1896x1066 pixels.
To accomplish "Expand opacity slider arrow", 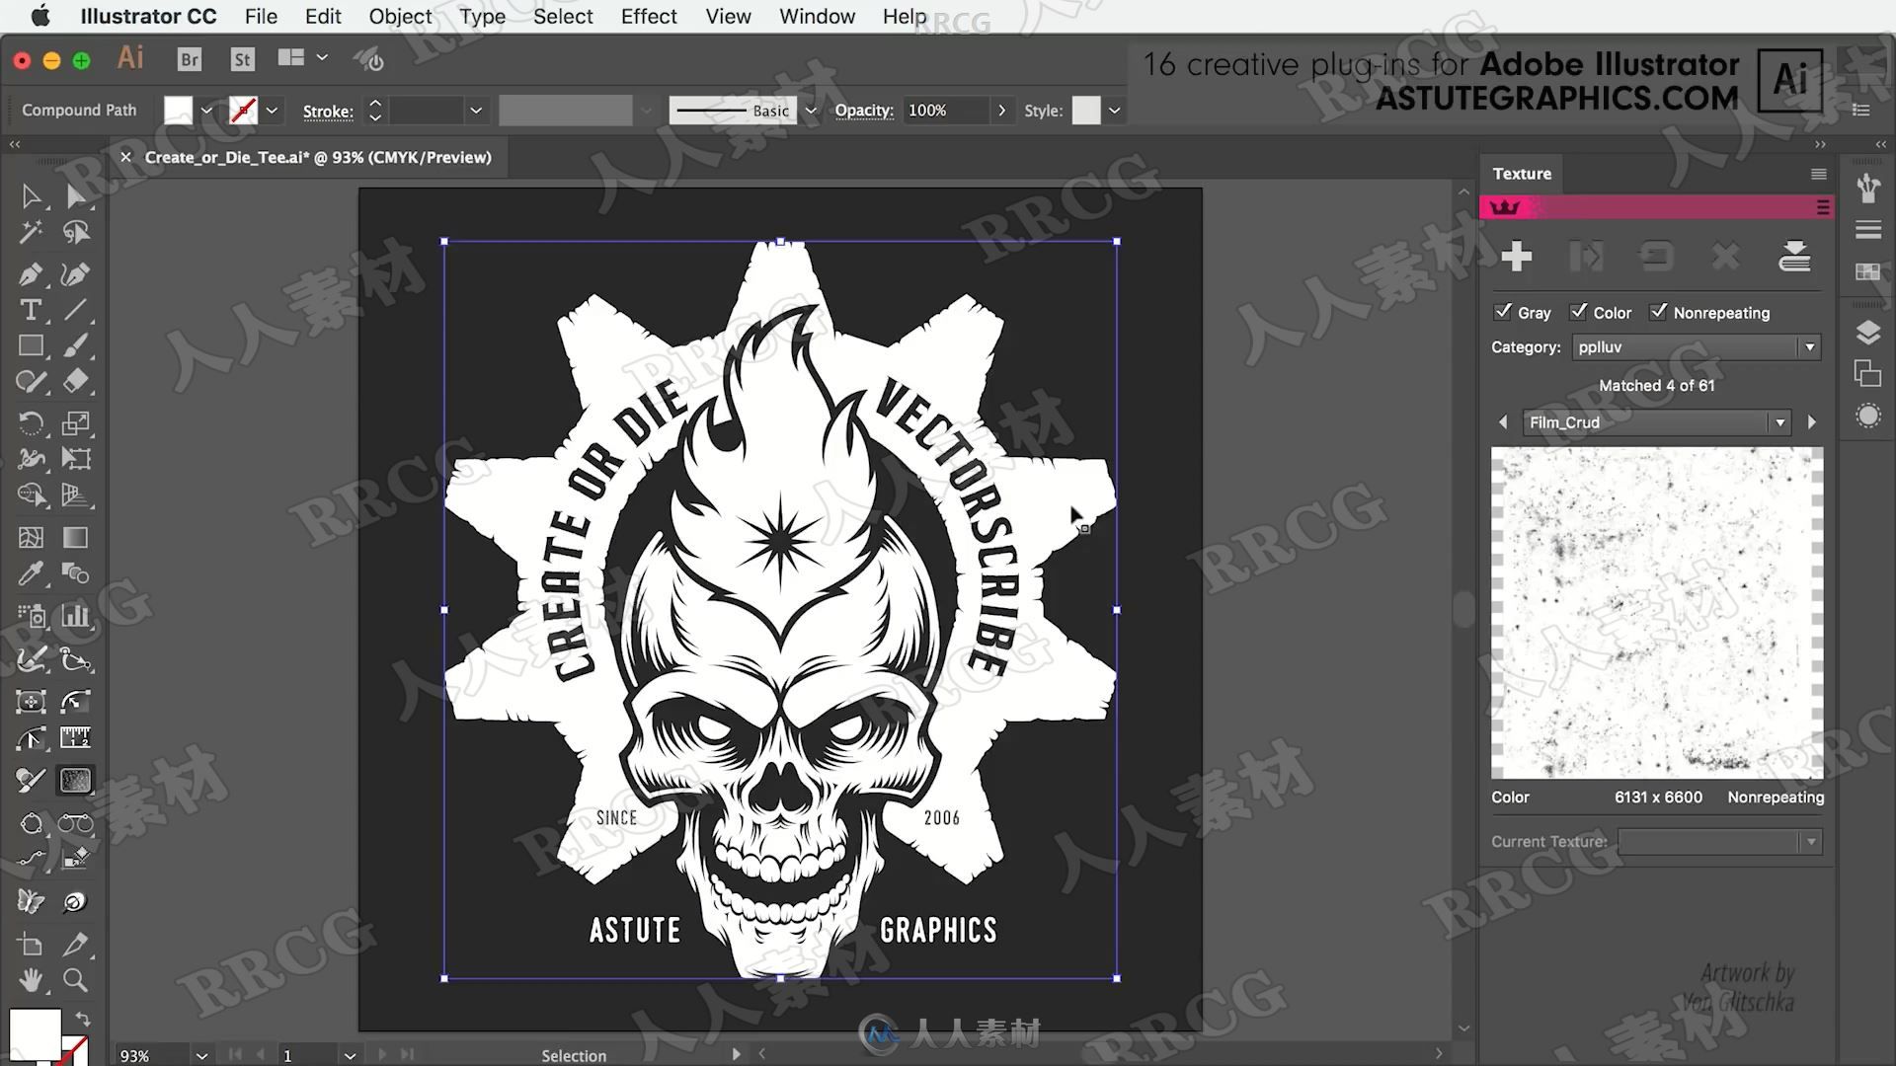I will coord(1001,111).
